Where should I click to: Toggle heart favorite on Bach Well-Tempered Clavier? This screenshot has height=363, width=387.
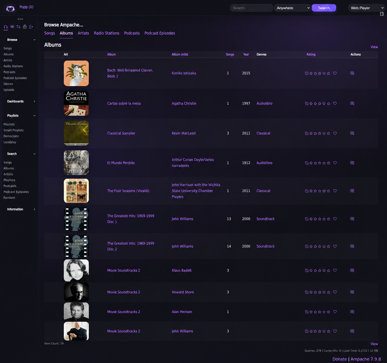tap(335, 73)
